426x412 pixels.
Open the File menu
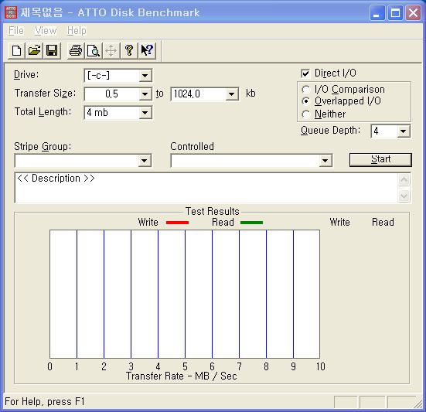16,30
